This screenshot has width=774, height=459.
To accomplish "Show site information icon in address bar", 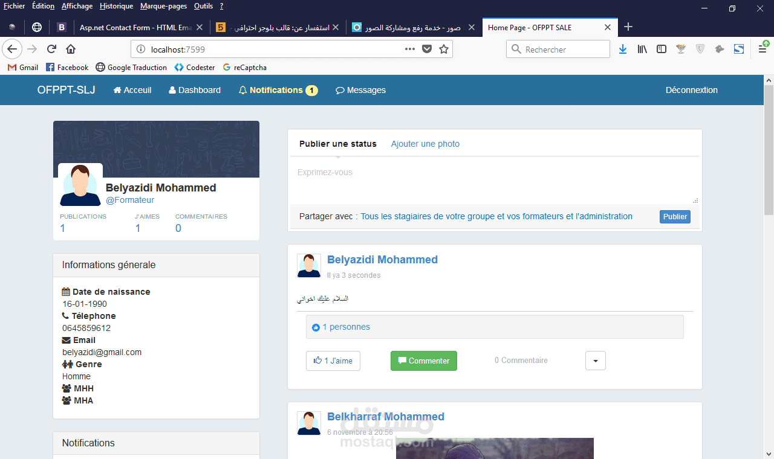I will pos(140,49).
